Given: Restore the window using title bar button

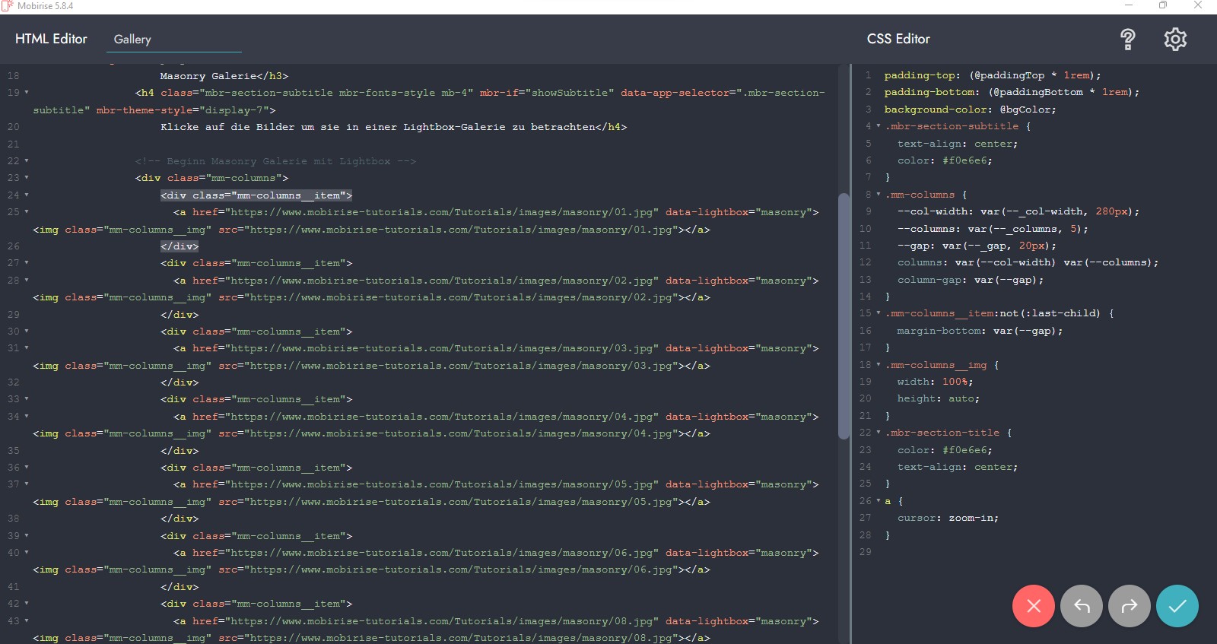Looking at the screenshot, I should [x=1162, y=6].
